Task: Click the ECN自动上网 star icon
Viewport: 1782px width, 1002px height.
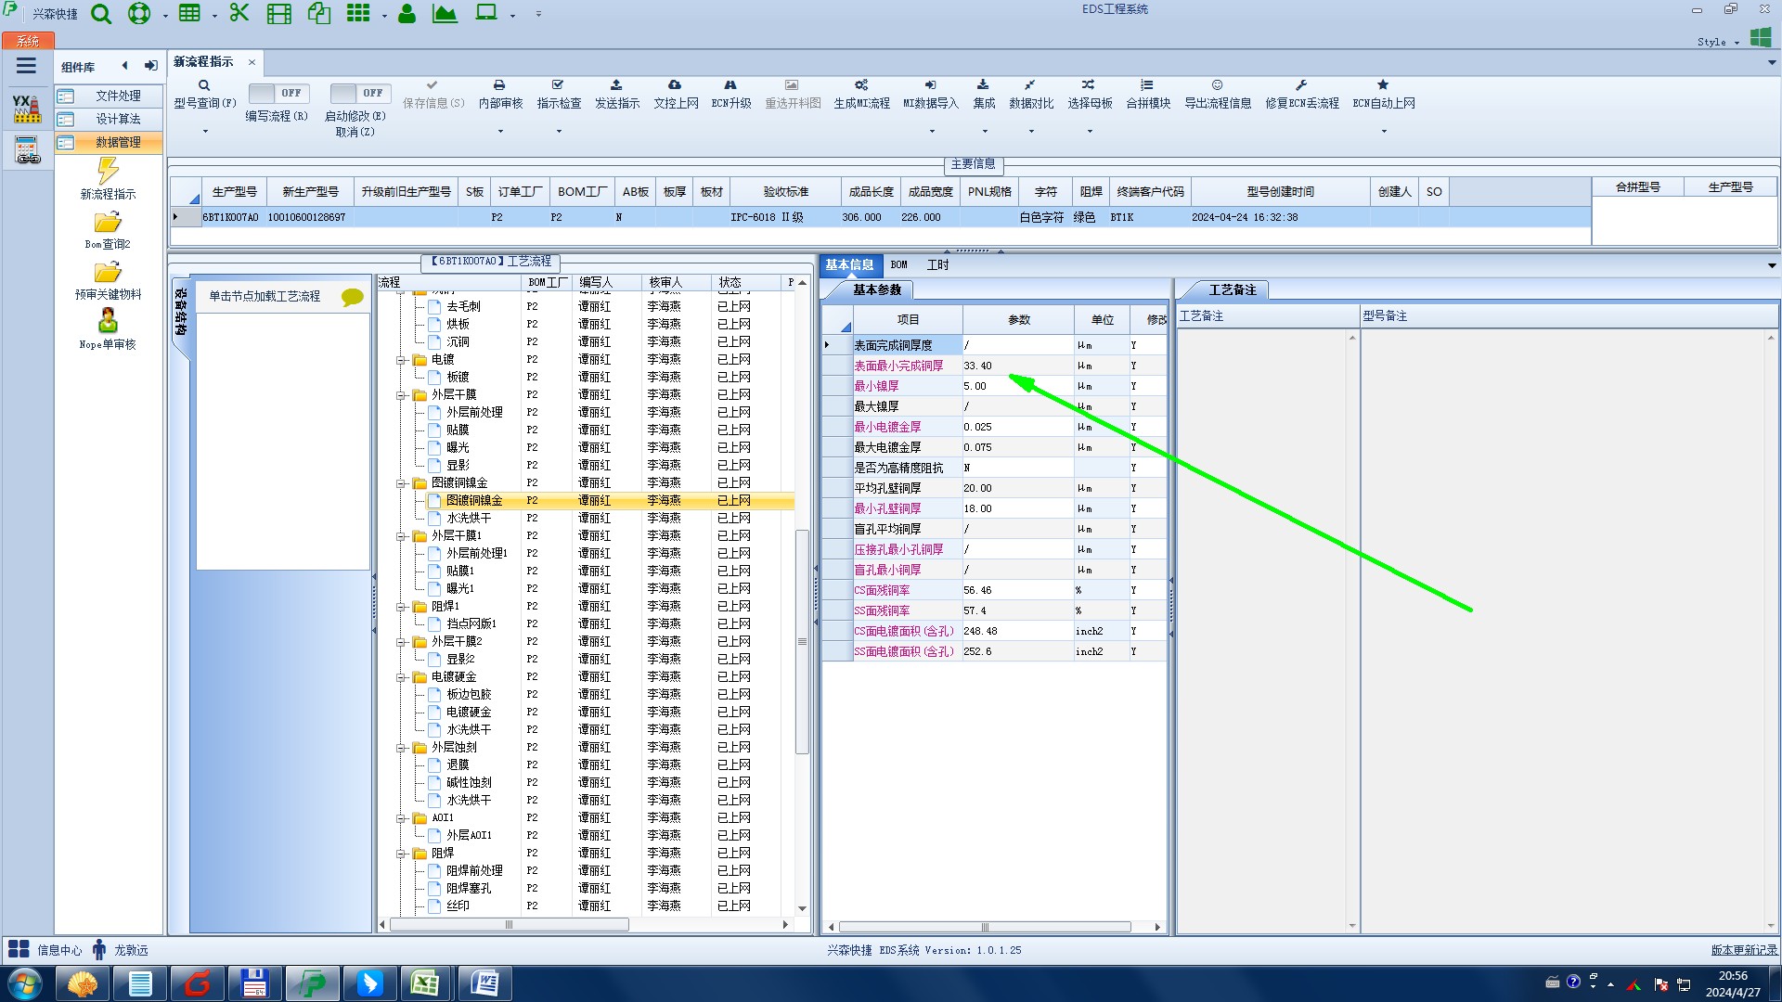Action: click(1383, 85)
